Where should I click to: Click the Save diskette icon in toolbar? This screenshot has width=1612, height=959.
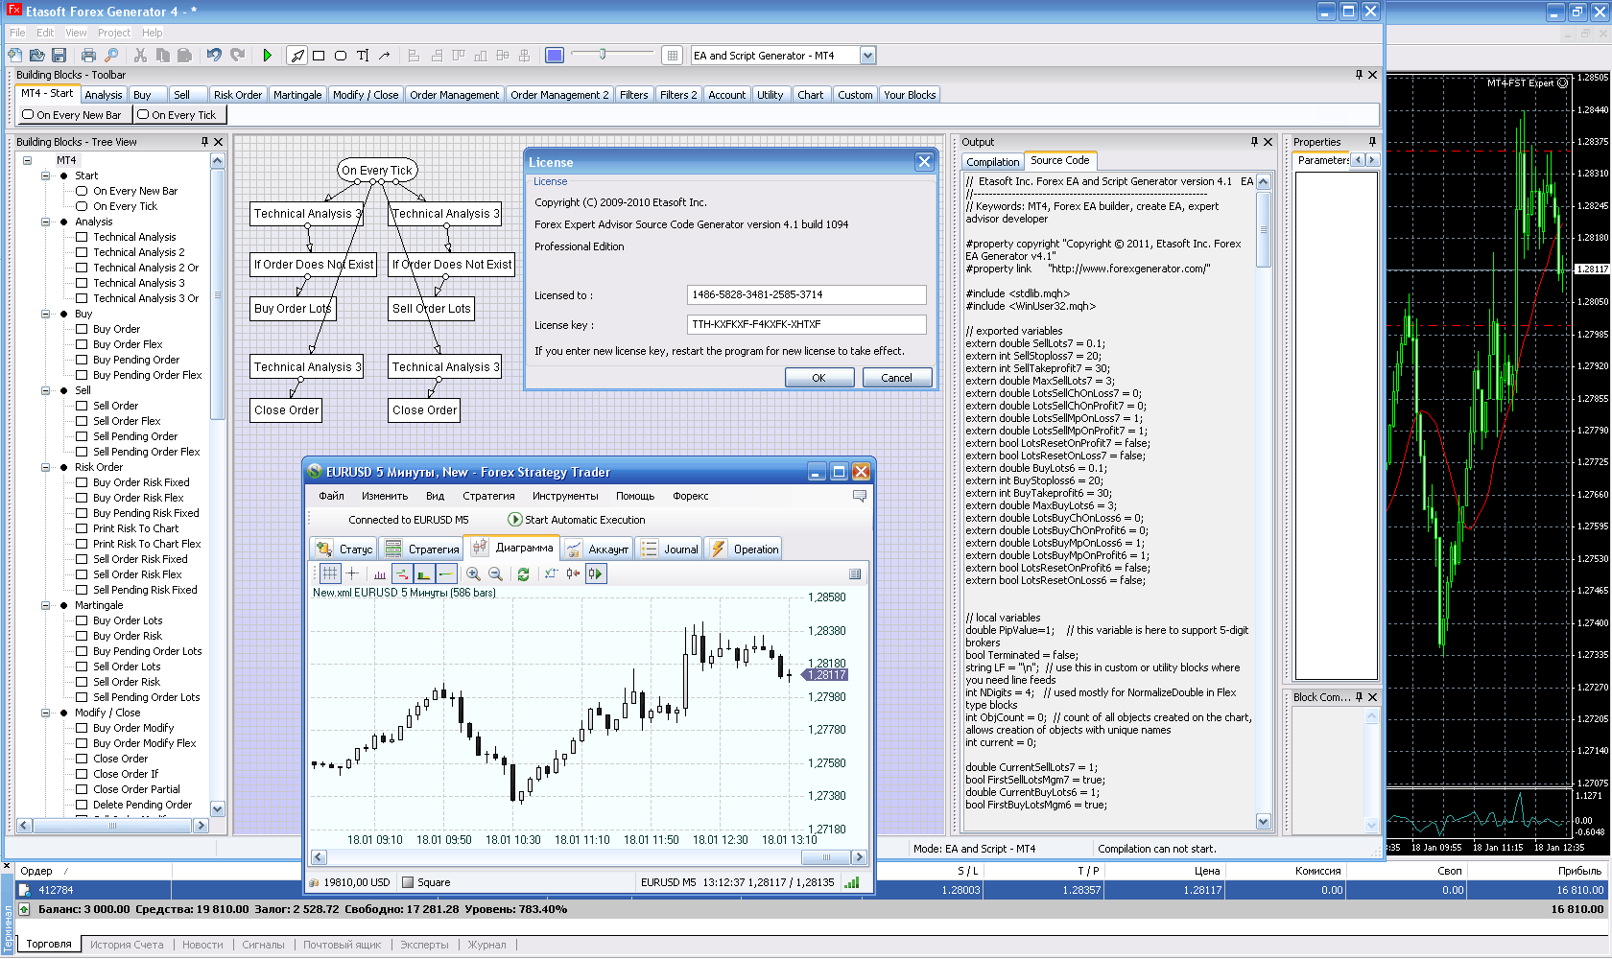pos(59,56)
